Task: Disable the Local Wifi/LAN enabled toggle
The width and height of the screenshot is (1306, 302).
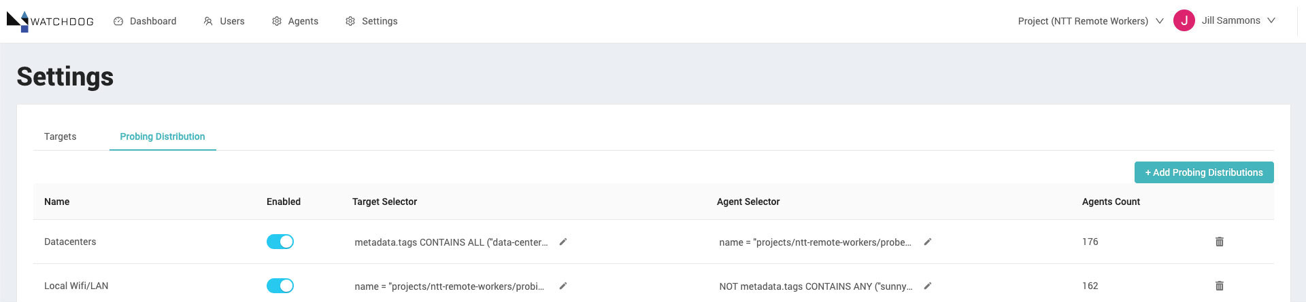Action: (280, 286)
